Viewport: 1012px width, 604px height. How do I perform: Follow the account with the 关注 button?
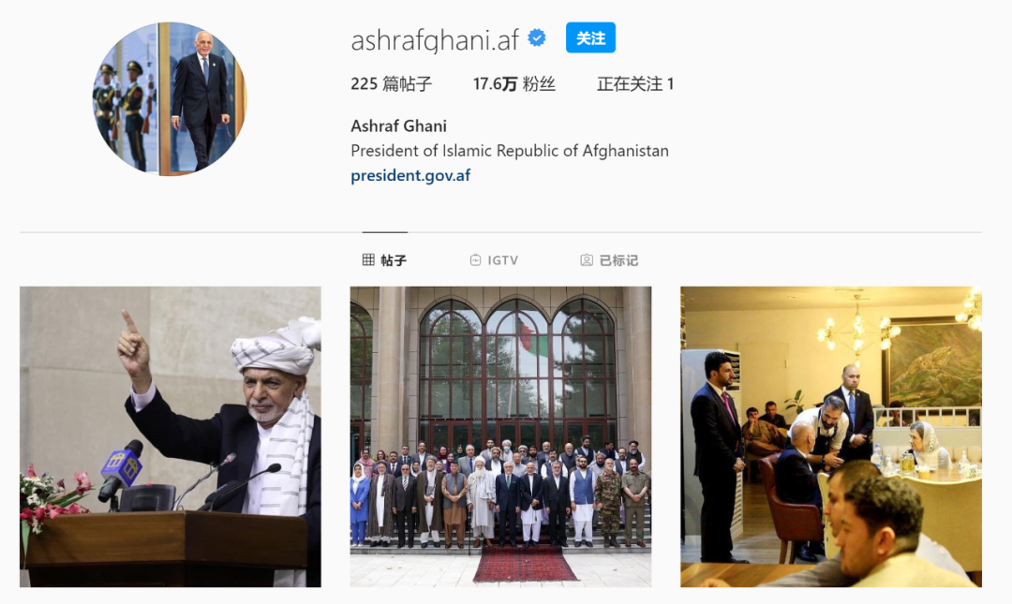click(x=590, y=38)
